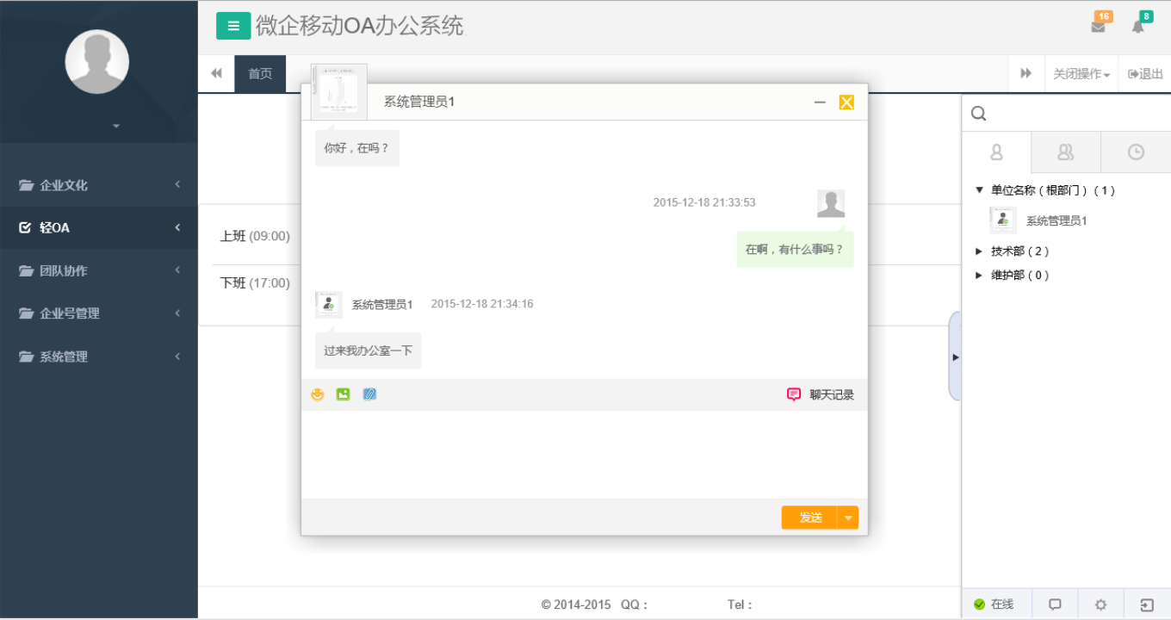Click the sender avatar beside 21:34:16 message
Screen dimensions: 1171x620
tap(329, 304)
